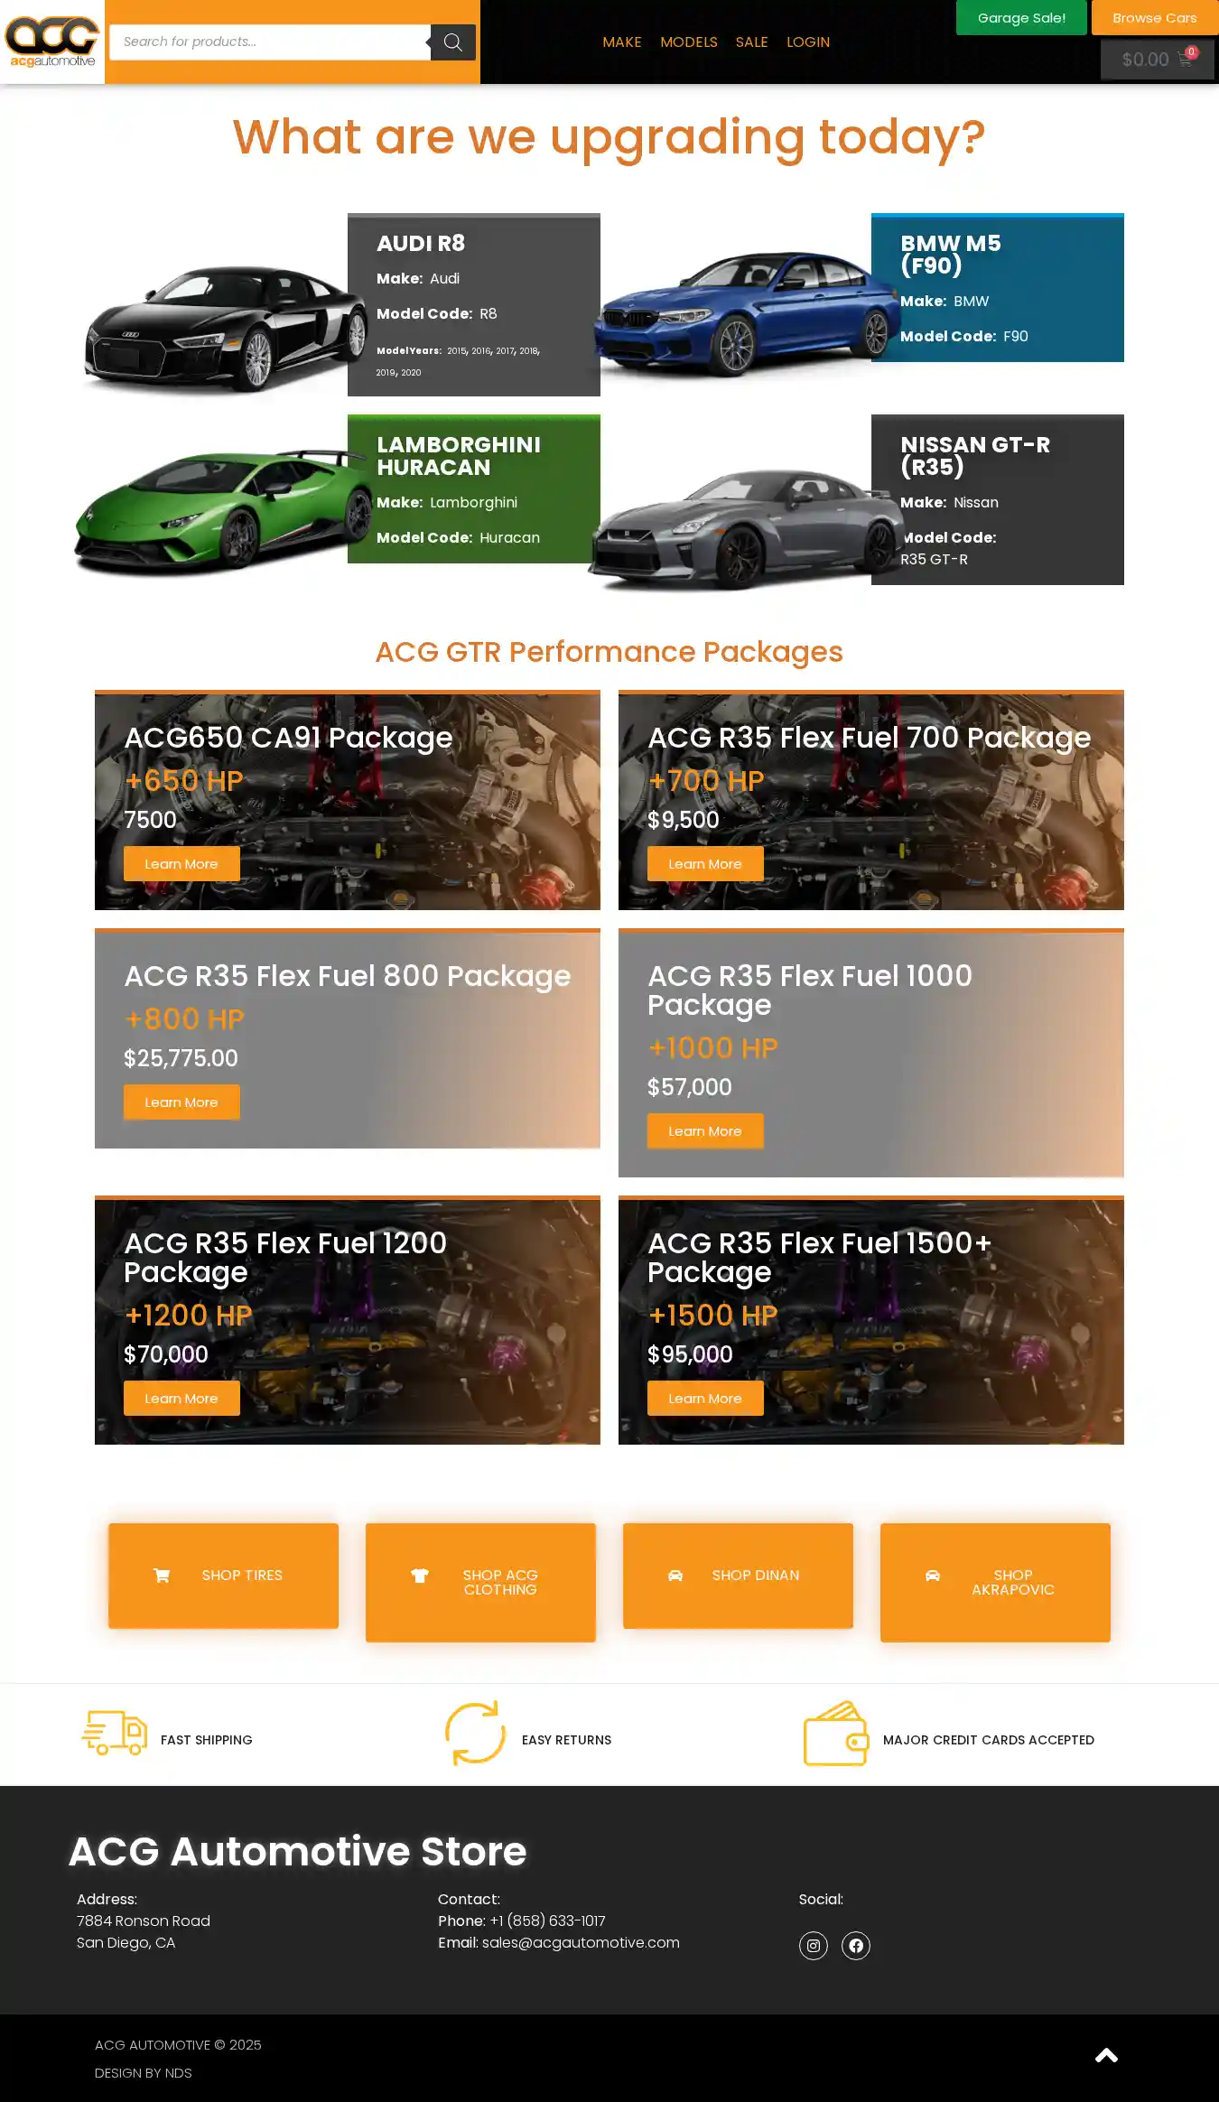Click the search magnifier icon
The image size is (1219, 2102).
coord(452,42)
